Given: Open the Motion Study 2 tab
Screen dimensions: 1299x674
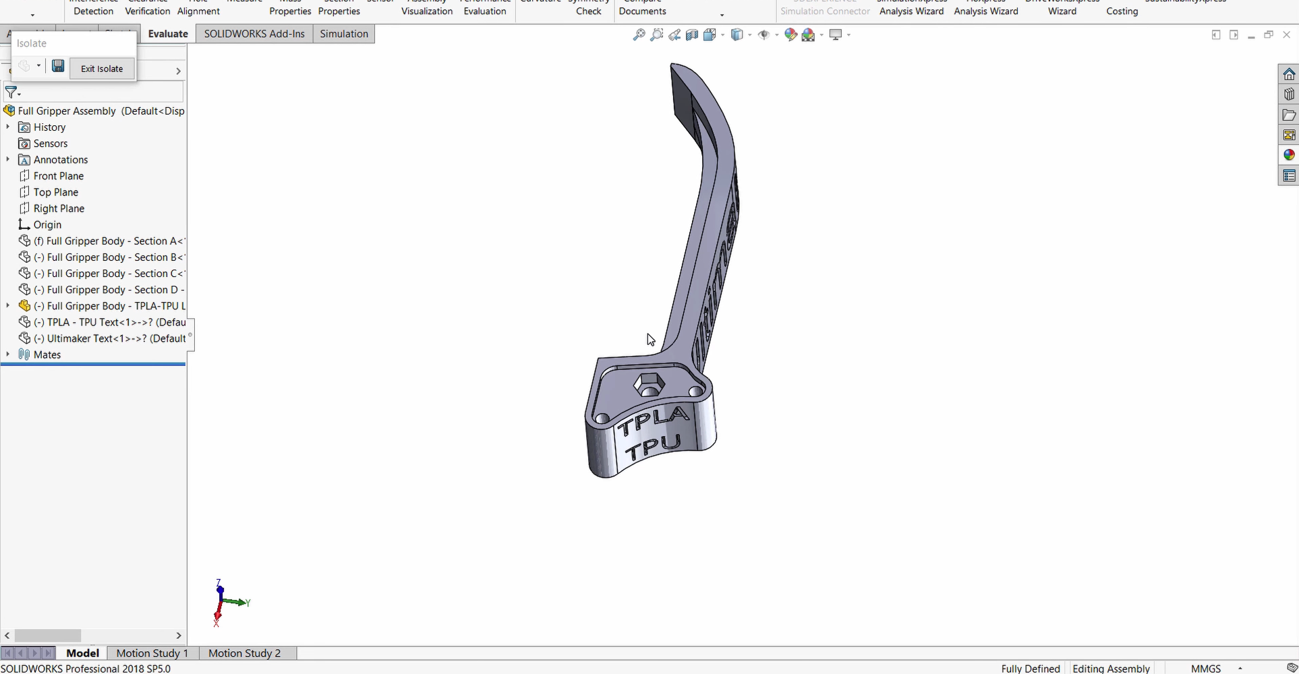Looking at the screenshot, I should point(244,652).
